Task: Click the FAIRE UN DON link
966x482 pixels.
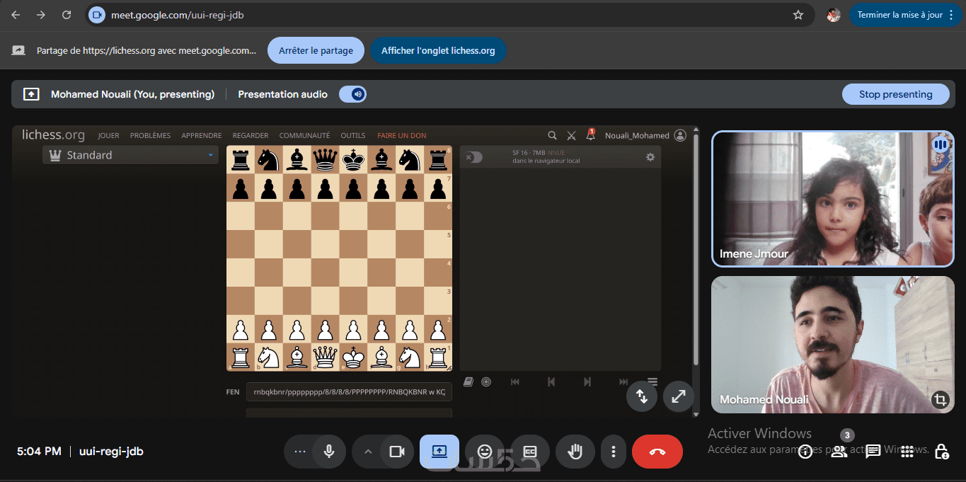Action: tap(402, 135)
